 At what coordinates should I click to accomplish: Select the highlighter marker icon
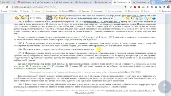click(64, 18)
